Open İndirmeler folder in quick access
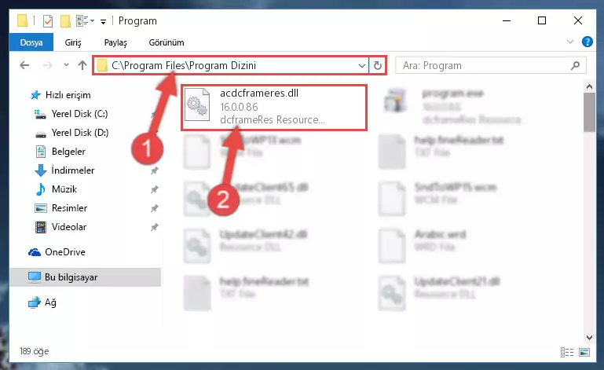The width and height of the screenshot is (604, 370). 73,170
